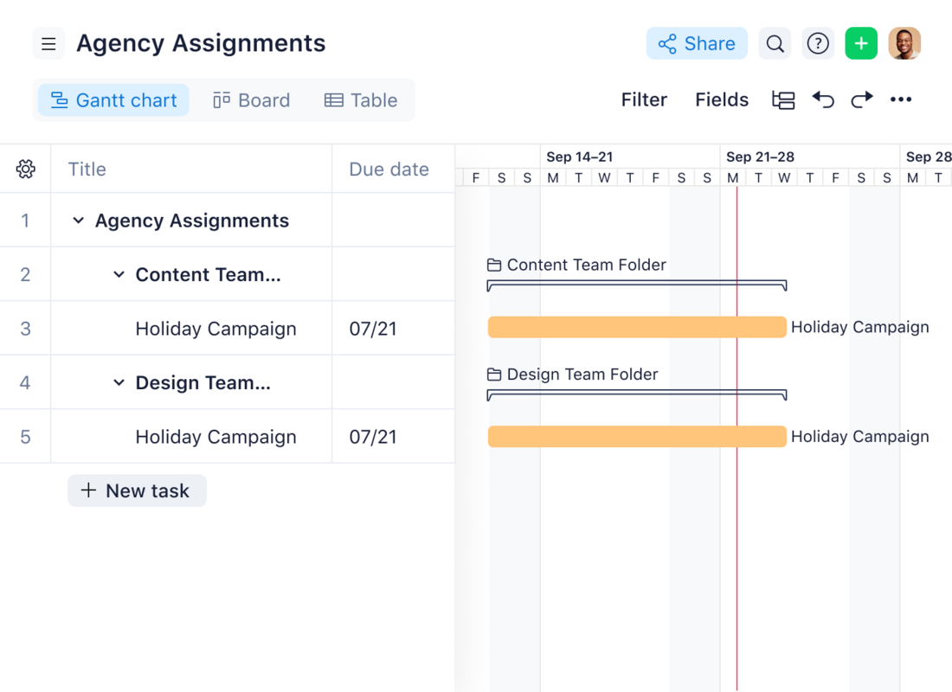The image size is (952, 692).
Task: Click the undo arrow
Action: click(823, 99)
